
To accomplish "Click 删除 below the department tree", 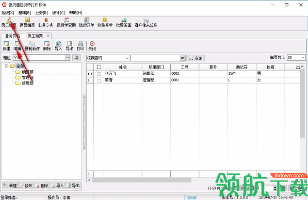I will [41, 186].
